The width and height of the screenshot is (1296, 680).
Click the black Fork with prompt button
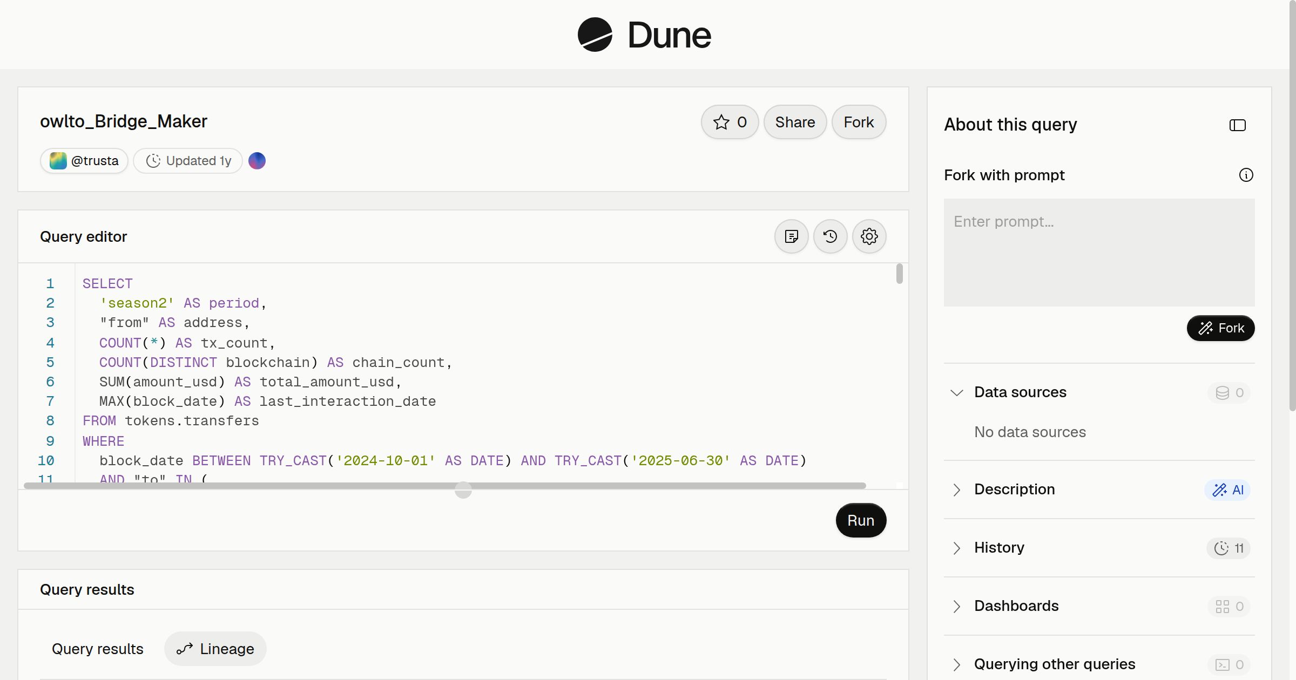click(1220, 328)
